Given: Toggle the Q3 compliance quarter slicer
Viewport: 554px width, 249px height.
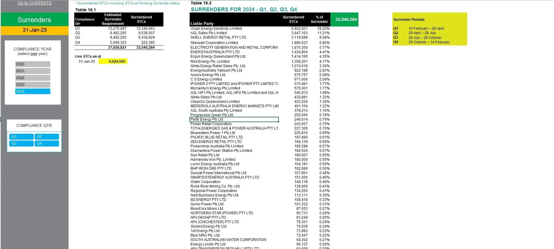Looking at the screenshot, I should pos(21,144).
